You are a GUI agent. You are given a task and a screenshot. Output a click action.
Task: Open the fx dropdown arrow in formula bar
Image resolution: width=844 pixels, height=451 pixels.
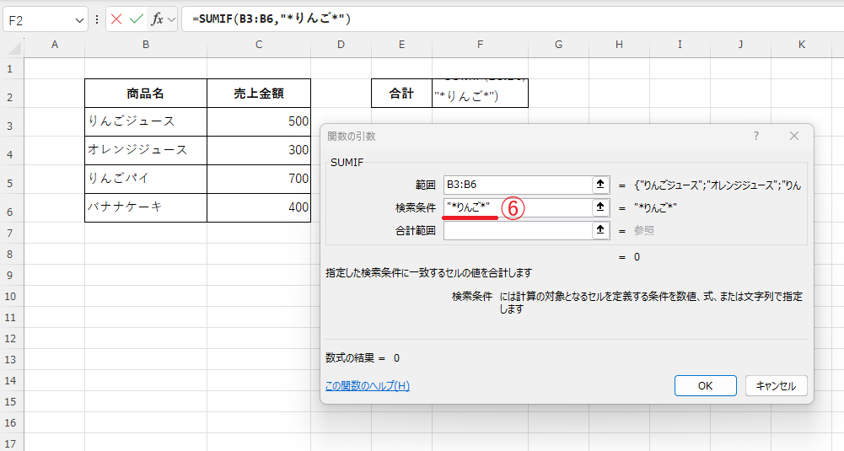[172, 20]
